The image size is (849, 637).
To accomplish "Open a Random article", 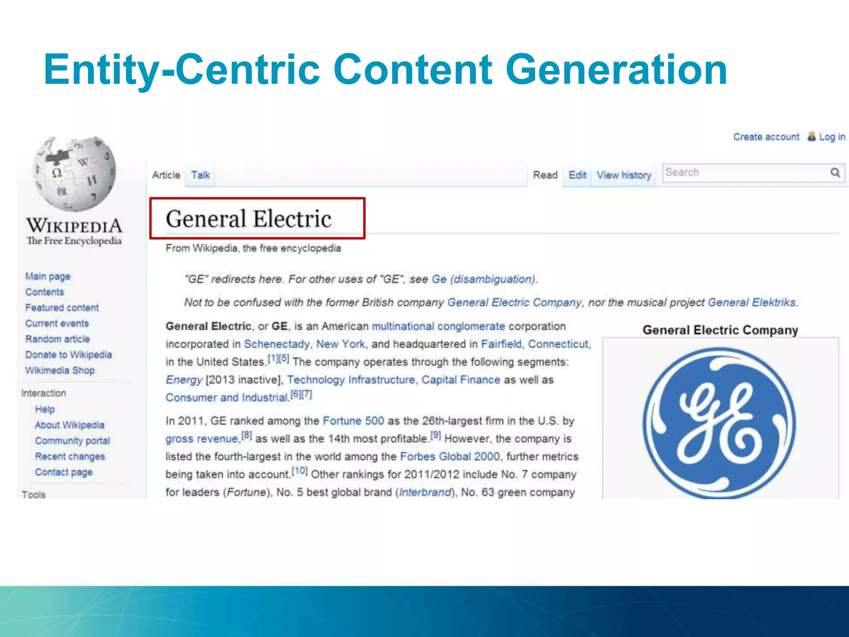I will click(57, 339).
